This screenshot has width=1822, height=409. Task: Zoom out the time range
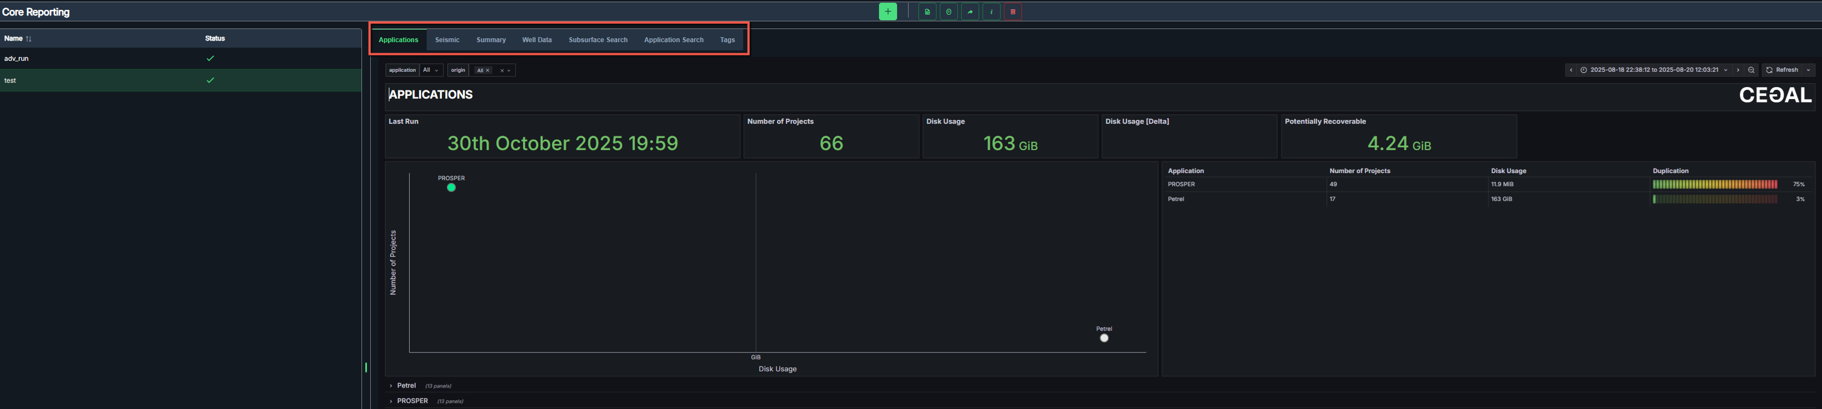click(1751, 70)
